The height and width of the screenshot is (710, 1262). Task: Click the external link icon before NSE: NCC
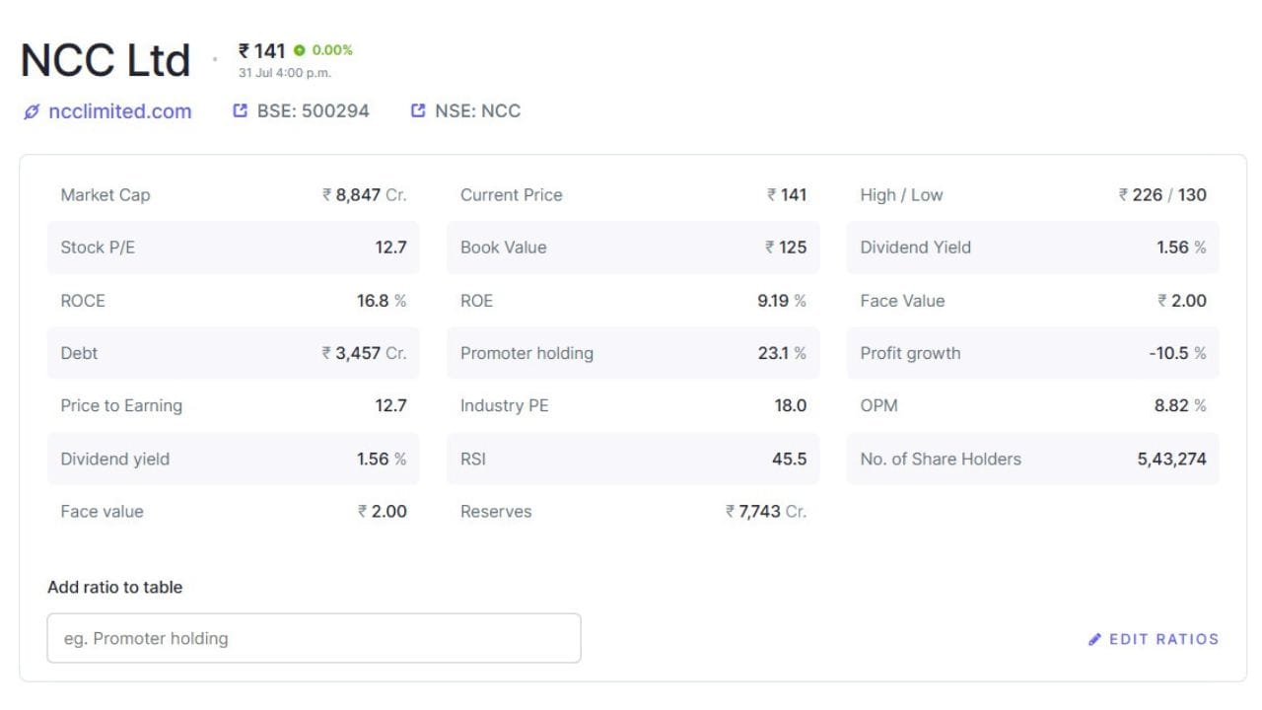(x=418, y=111)
